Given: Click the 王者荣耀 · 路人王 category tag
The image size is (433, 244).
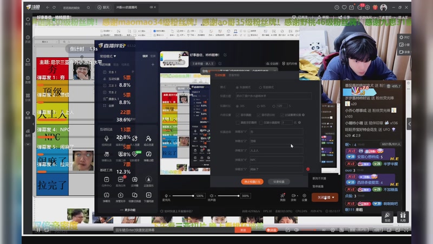Looking at the screenshot, I should tap(202, 63).
